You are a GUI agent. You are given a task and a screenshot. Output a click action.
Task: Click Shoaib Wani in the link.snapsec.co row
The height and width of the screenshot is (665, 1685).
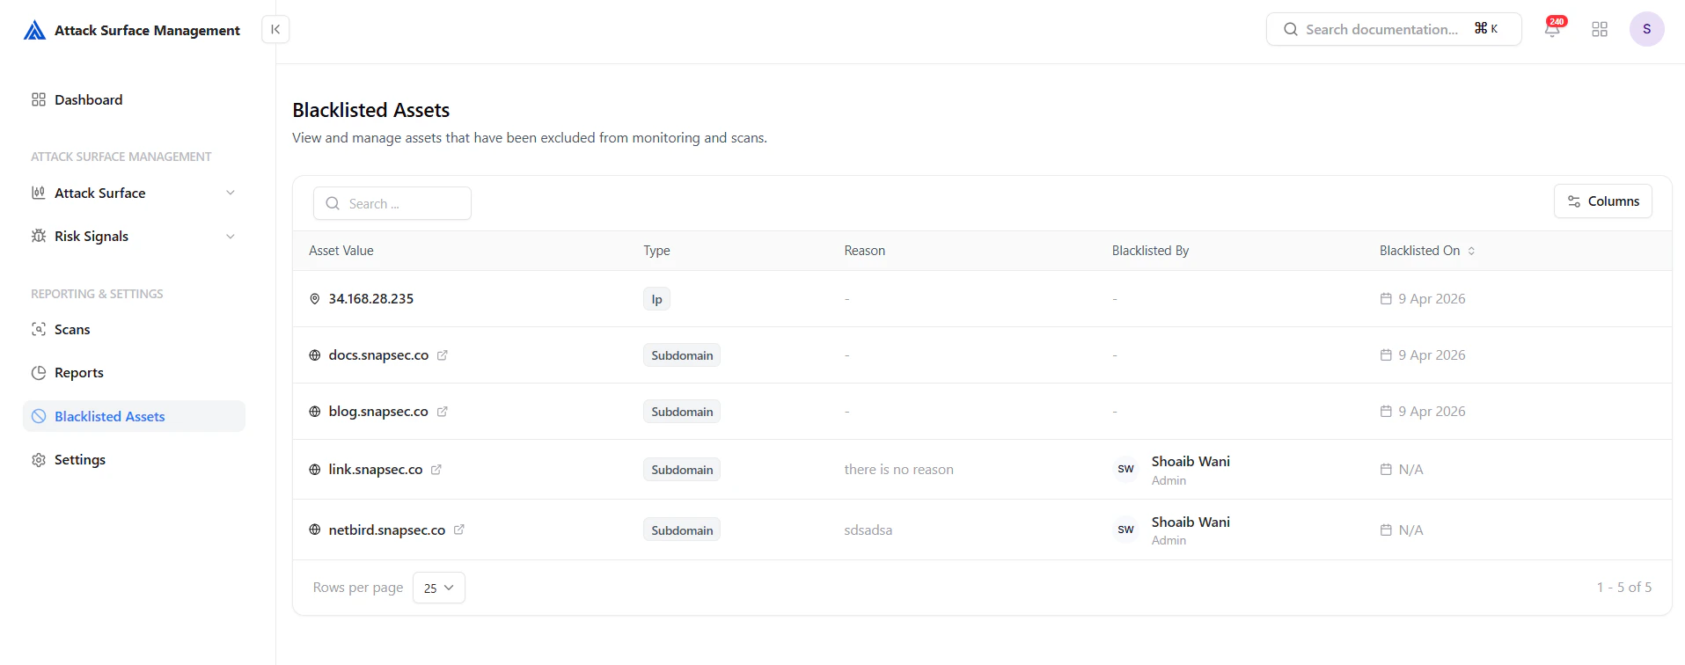[1190, 462]
